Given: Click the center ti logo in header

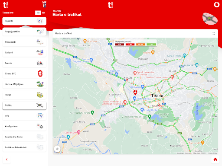Looking at the screenshot, I should 111,5.
